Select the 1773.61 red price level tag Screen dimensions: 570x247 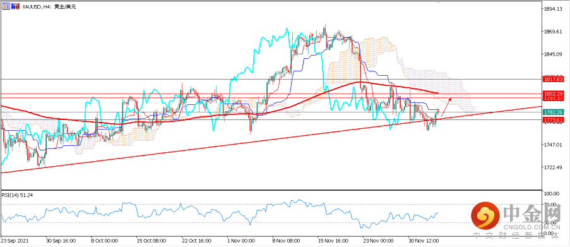tap(553, 119)
